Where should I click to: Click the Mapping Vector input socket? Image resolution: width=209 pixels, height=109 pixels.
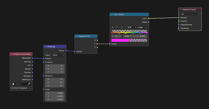coord(43,58)
